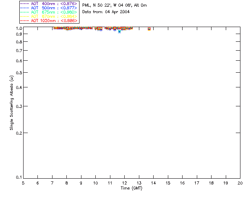
Task: Click the 19 hour tick label
Action: point(226,183)
